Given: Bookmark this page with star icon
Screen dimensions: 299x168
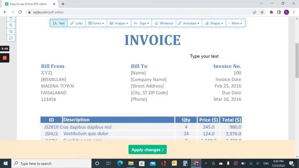Looking at the screenshot, I should click(262, 12).
